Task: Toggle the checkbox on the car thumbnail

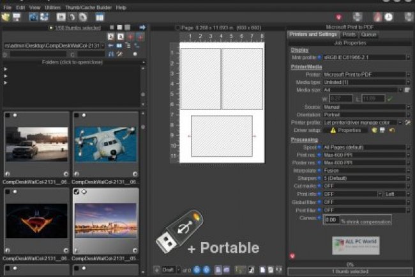Action: point(7,116)
